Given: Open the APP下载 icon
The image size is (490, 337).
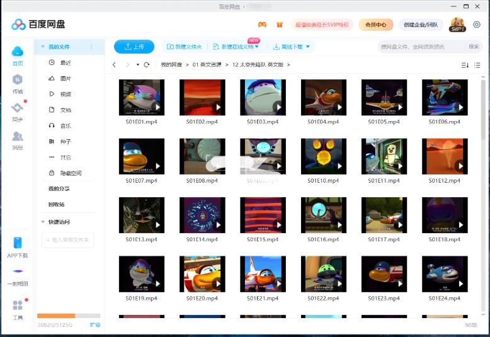Looking at the screenshot, I should (18, 243).
